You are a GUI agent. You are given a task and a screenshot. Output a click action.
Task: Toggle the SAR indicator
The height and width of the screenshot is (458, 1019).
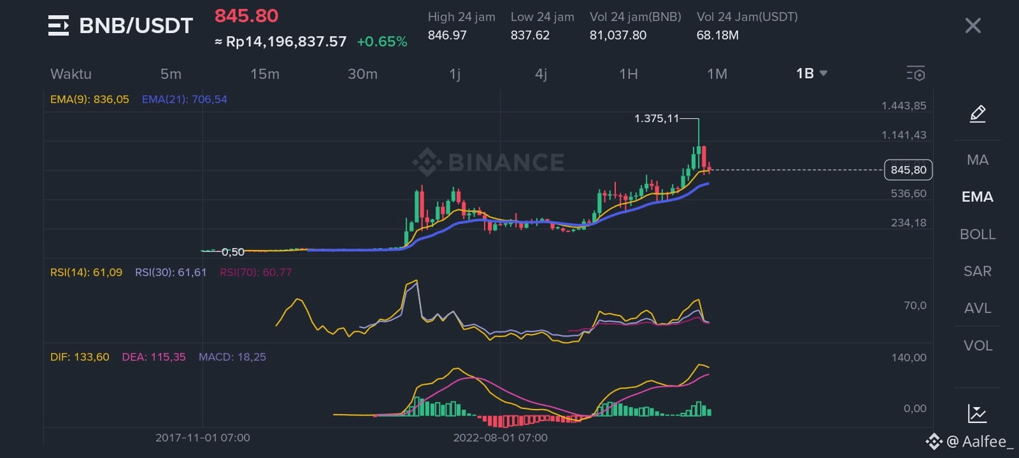(978, 271)
